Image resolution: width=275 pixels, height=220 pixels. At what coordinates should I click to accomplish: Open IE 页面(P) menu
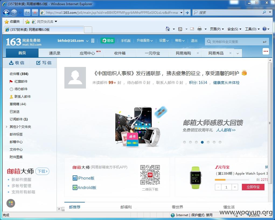217,29
